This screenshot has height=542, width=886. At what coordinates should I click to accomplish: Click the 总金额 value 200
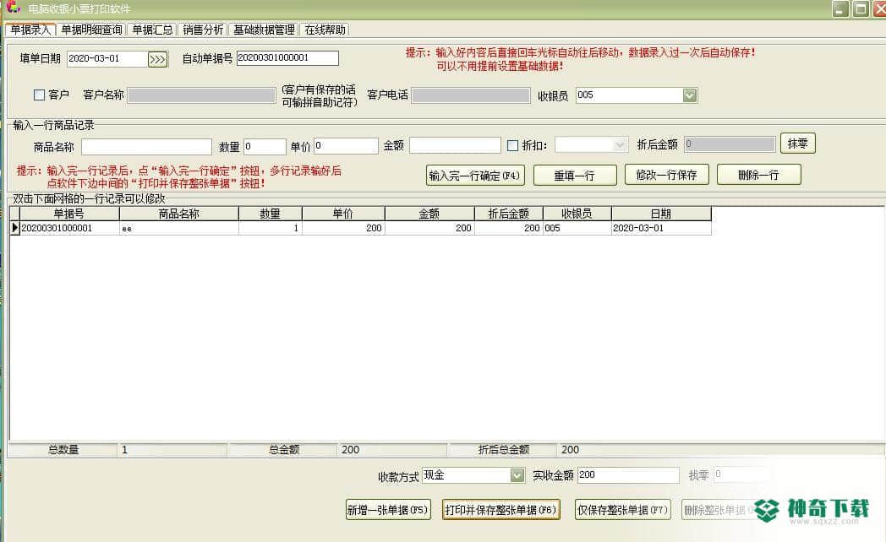(350, 449)
